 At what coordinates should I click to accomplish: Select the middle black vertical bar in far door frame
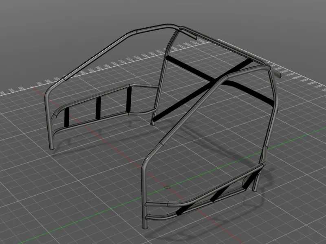98,108
